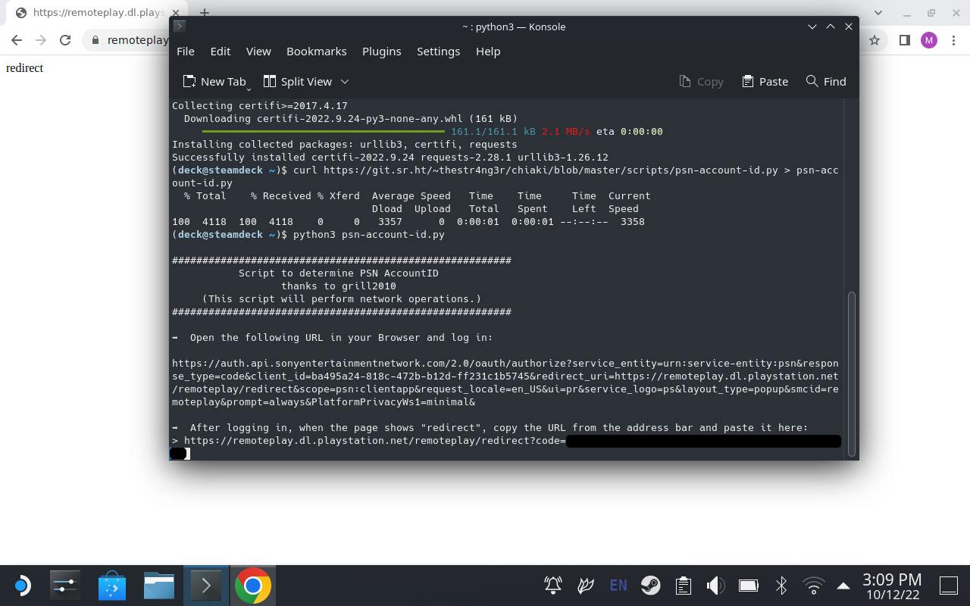Click the Konsole window menu icon in titlebar
Screen dimensions: 970x606
click(179, 26)
